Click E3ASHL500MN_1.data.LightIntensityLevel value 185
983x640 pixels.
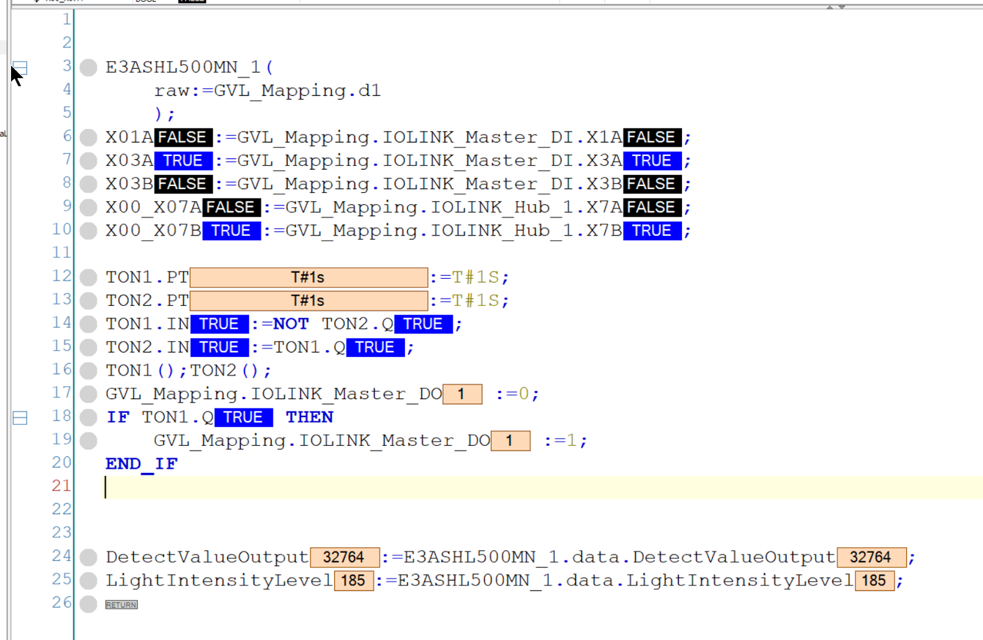click(874, 581)
